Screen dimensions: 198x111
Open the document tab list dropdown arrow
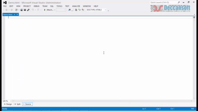pyautogui.click(x=194, y=14)
